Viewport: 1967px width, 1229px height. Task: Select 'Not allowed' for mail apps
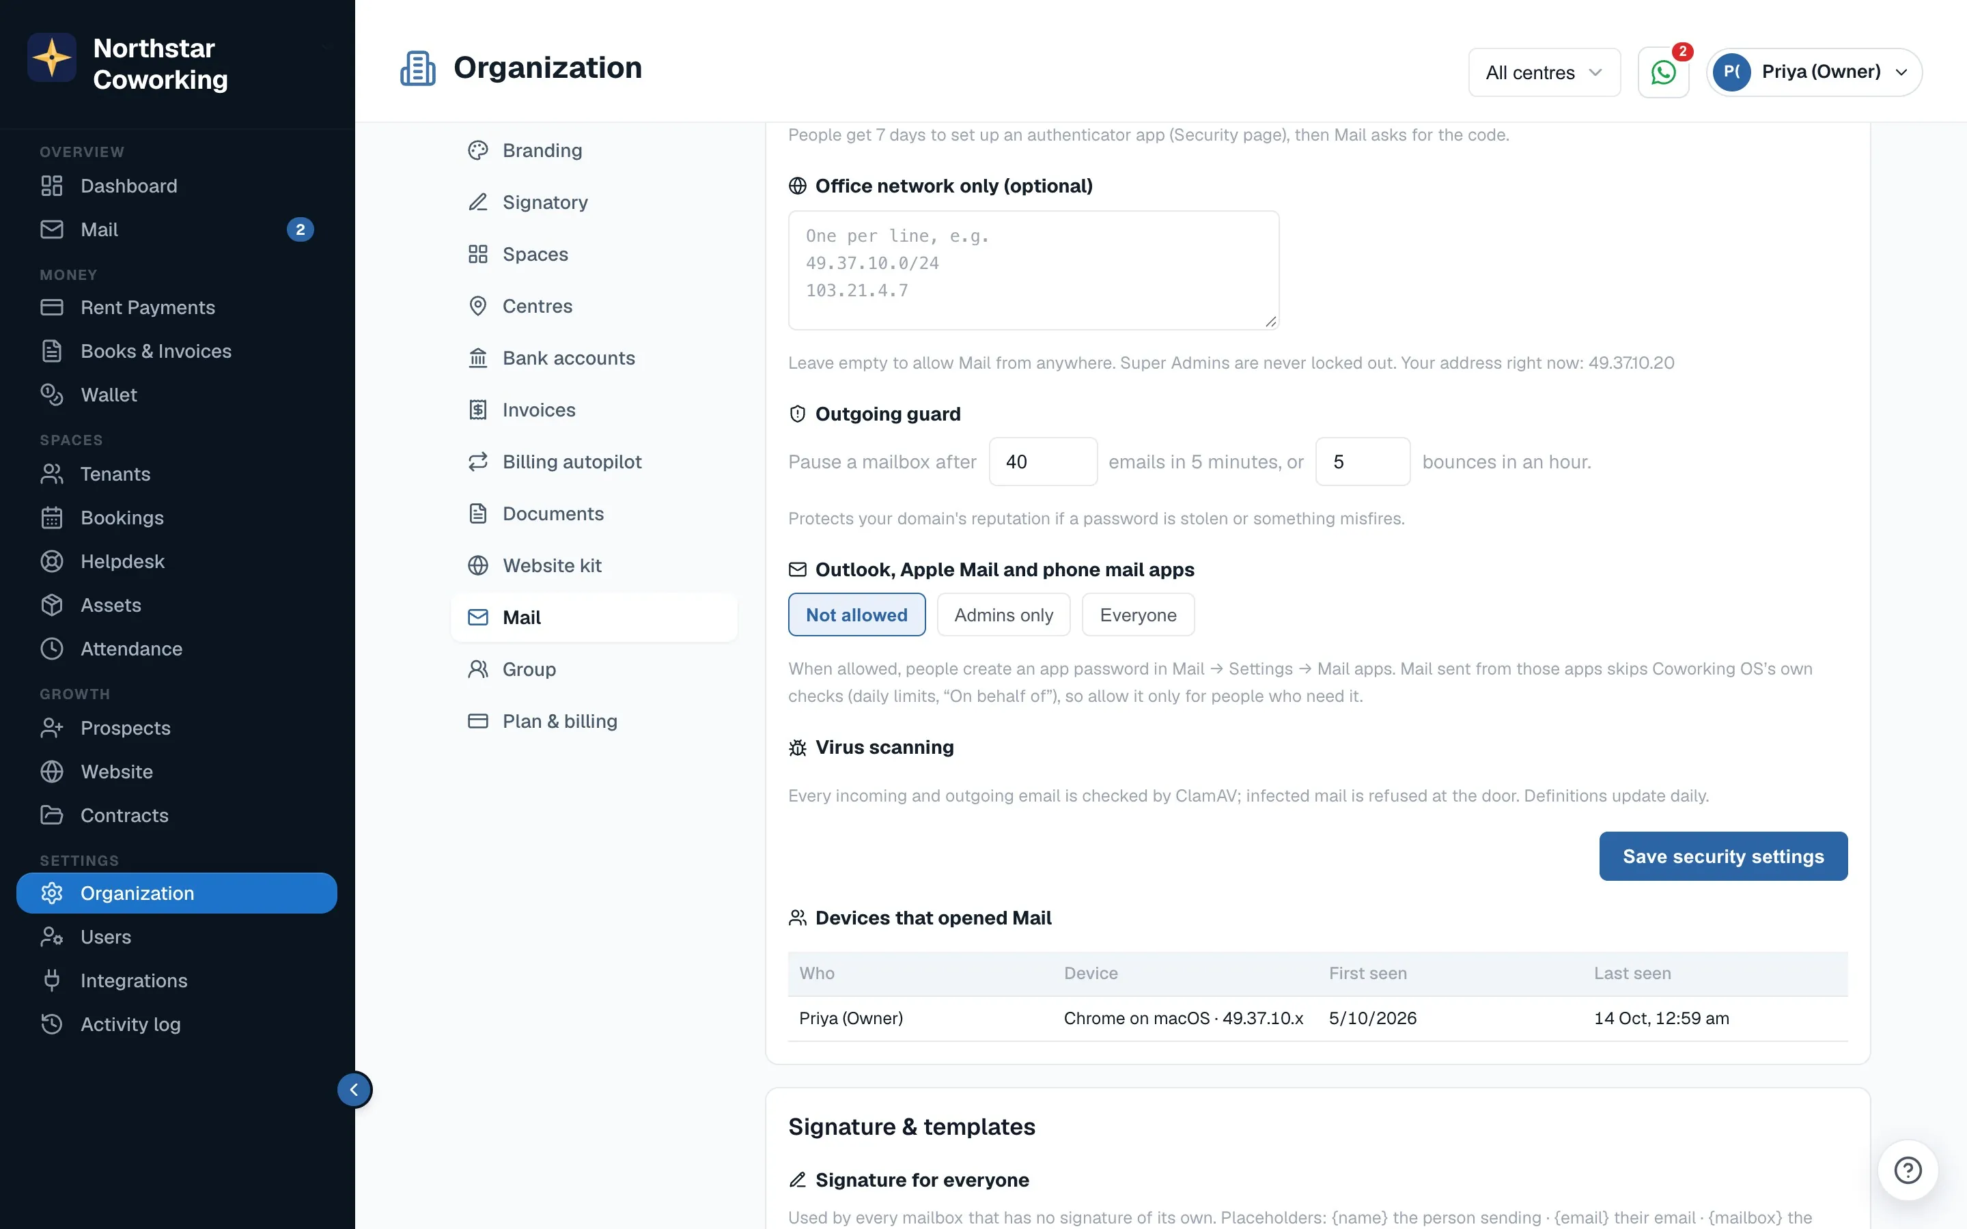click(x=856, y=615)
